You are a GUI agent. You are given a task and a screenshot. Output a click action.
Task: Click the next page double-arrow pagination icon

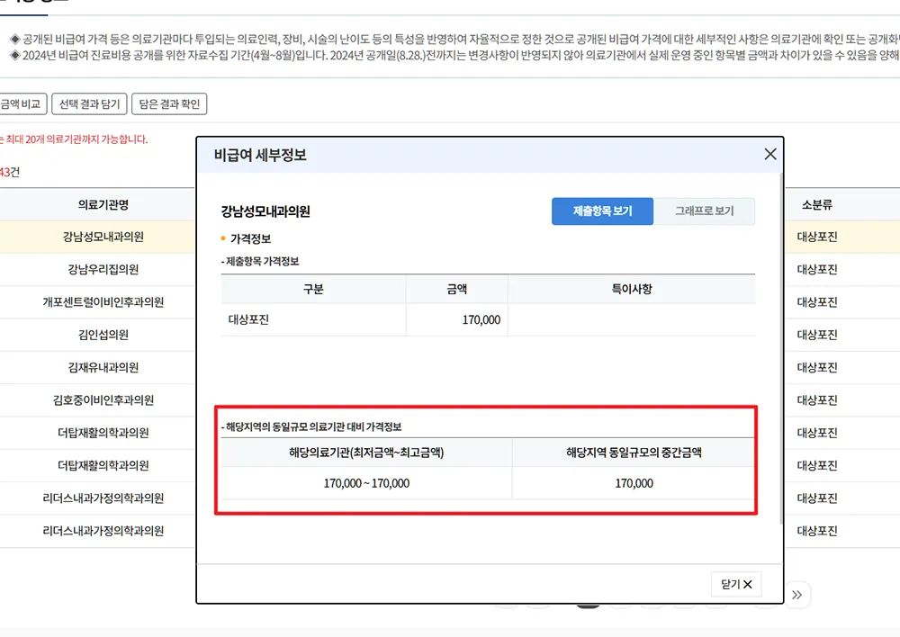[x=796, y=595]
